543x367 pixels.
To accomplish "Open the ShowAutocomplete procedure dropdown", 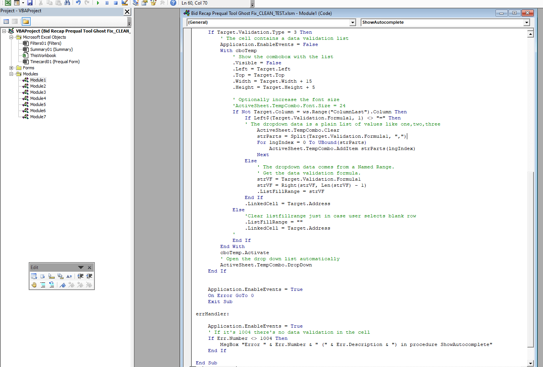I will pos(527,23).
